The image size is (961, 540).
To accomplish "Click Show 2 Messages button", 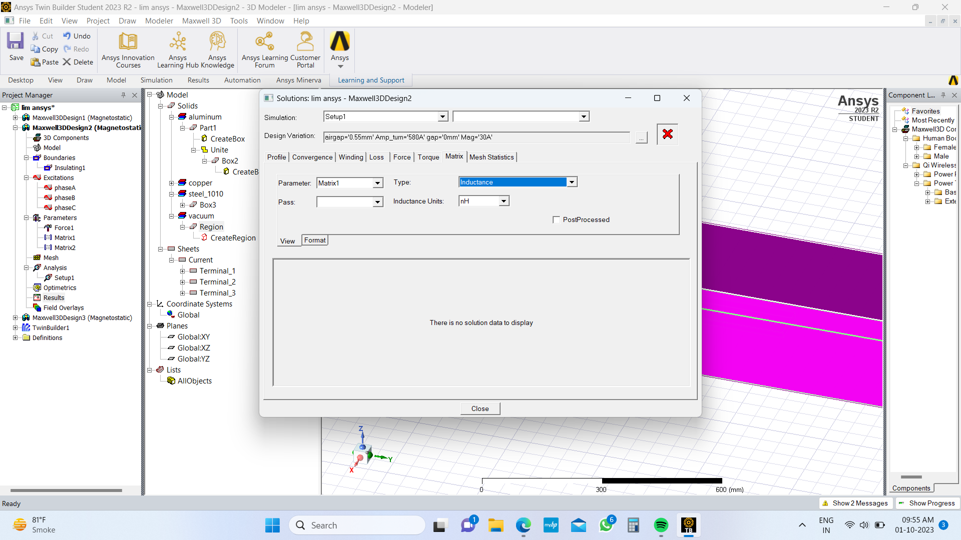I will point(855,503).
